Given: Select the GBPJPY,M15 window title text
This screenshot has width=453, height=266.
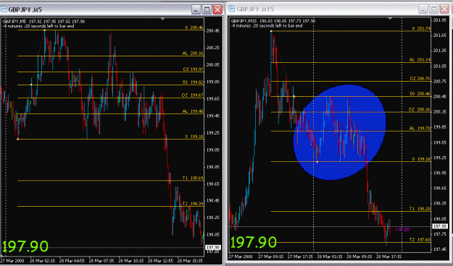Looking at the screenshot, I should [255, 9].
